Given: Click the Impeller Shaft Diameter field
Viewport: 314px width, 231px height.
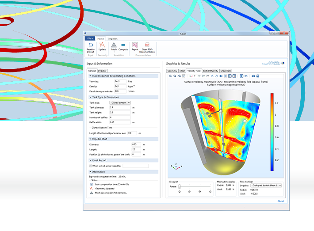Looking at the screenshot, I should 136,144.
